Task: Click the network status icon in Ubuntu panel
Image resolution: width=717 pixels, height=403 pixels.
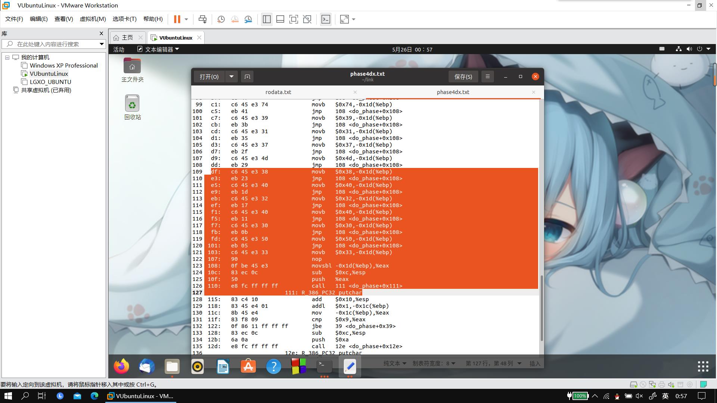Action: point(679,49)
